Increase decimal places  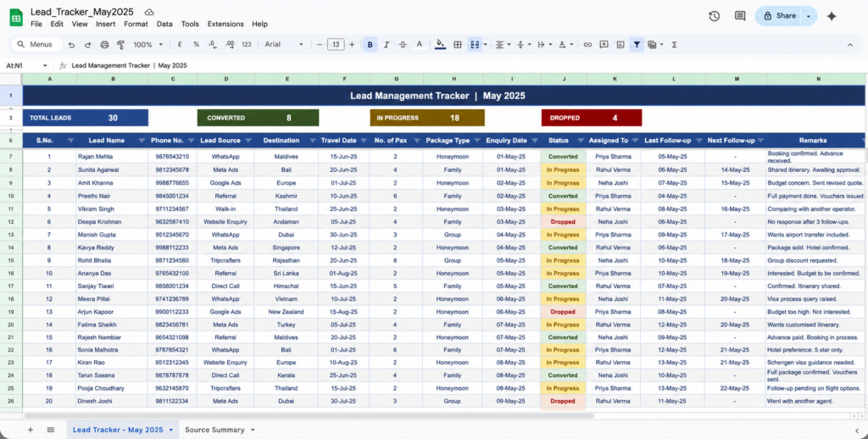(x=230, y=45)
